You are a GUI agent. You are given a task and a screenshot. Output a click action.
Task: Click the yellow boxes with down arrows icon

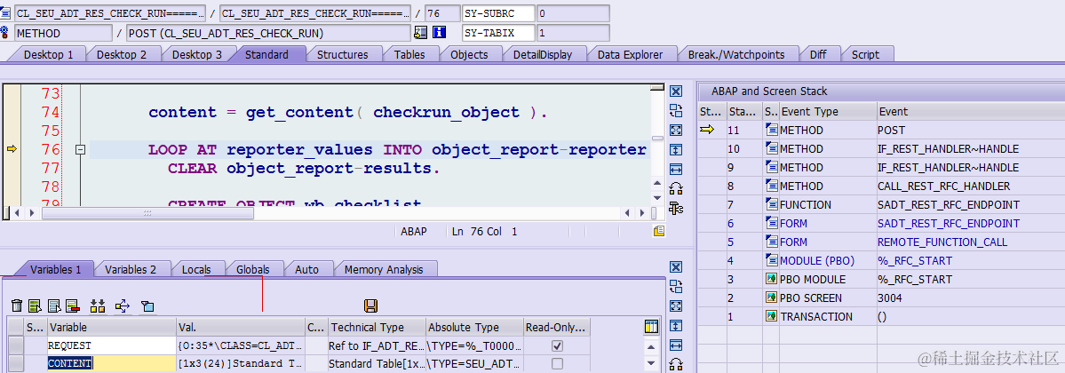pos(98,306)
